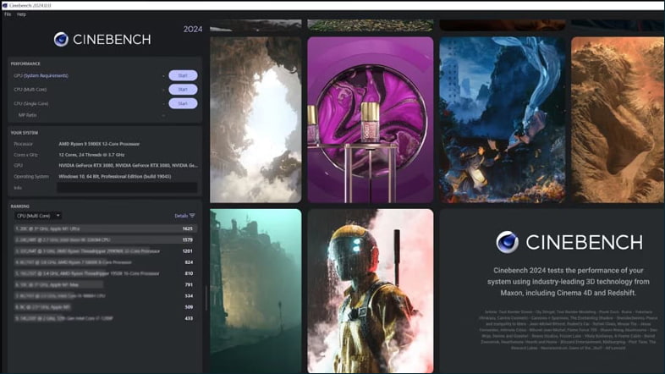
Task: Click the 12 Cores, 24 Threads value
Action: [91, 155]
